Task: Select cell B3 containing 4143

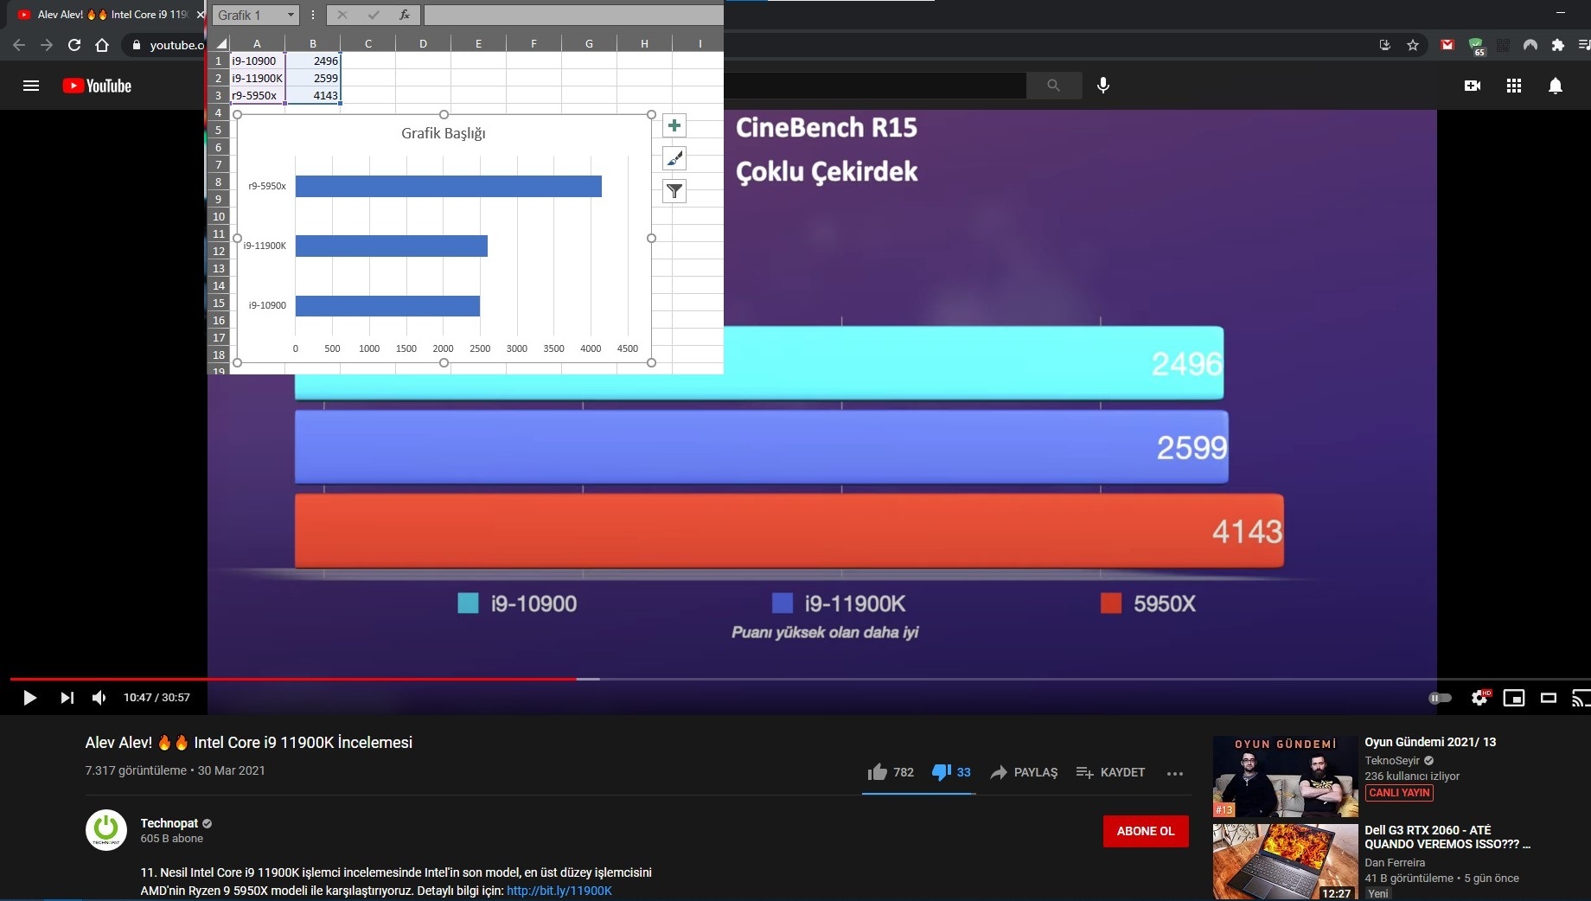Action: click(313, 95)
